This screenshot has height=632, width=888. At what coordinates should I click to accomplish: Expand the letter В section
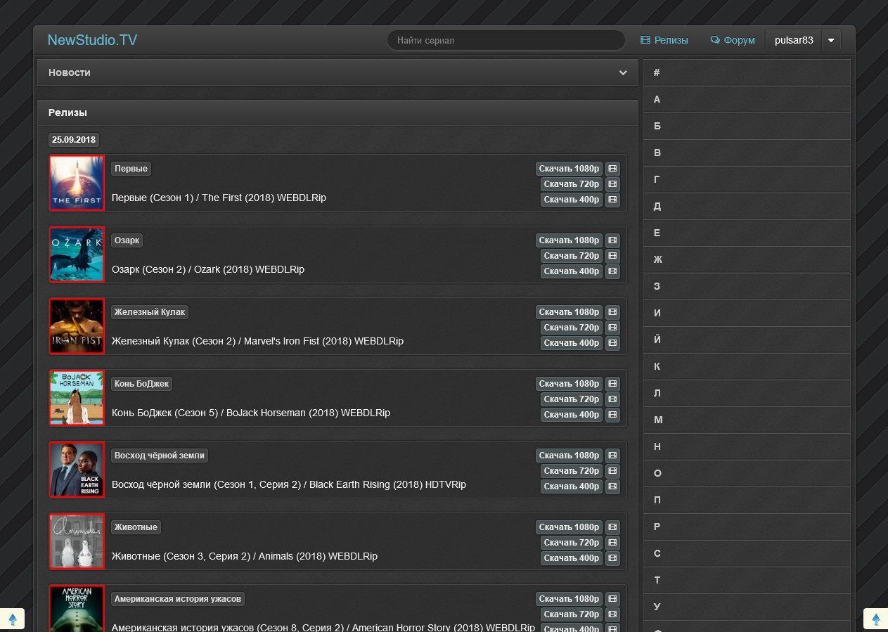[747, 153]
